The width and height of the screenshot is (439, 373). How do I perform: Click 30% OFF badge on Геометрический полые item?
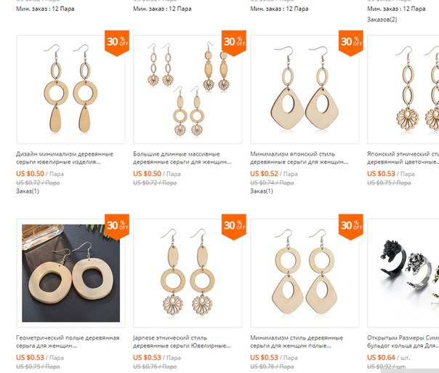coord(117,227)
